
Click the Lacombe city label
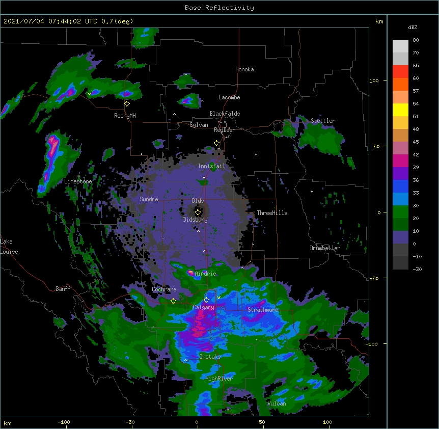click(x=229, y=97)
